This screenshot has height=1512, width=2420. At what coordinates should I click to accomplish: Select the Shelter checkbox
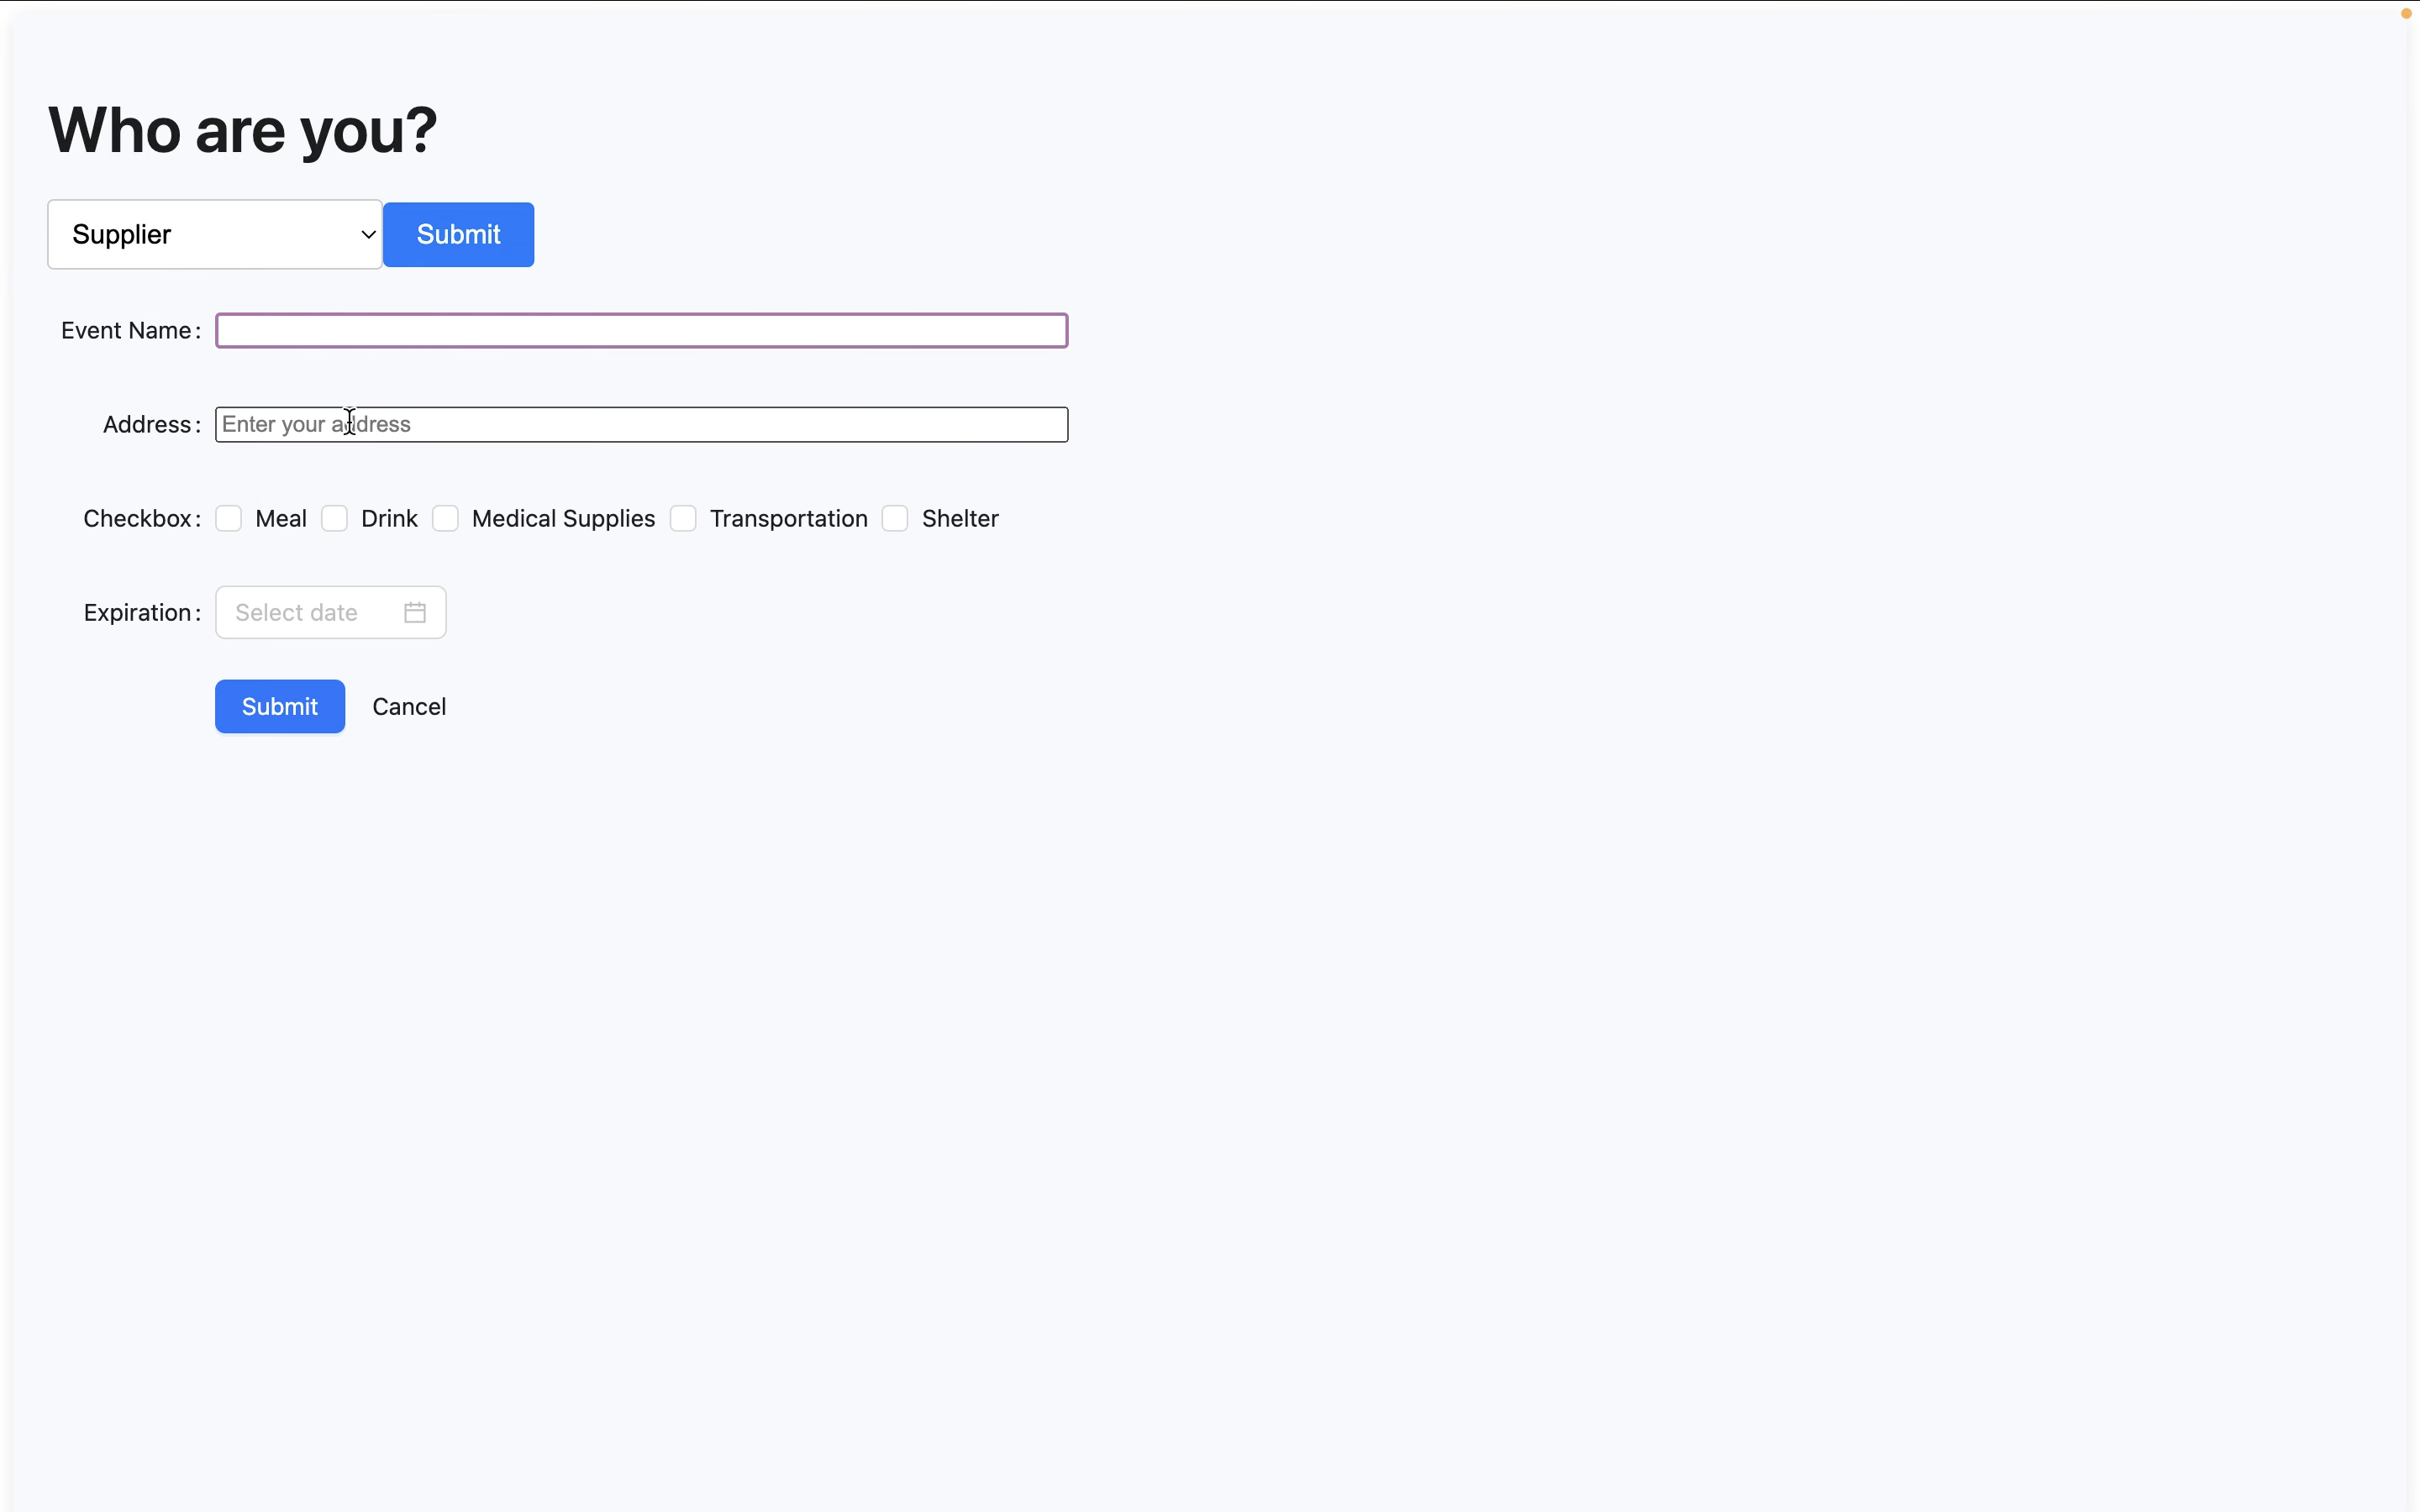[895, 519]
